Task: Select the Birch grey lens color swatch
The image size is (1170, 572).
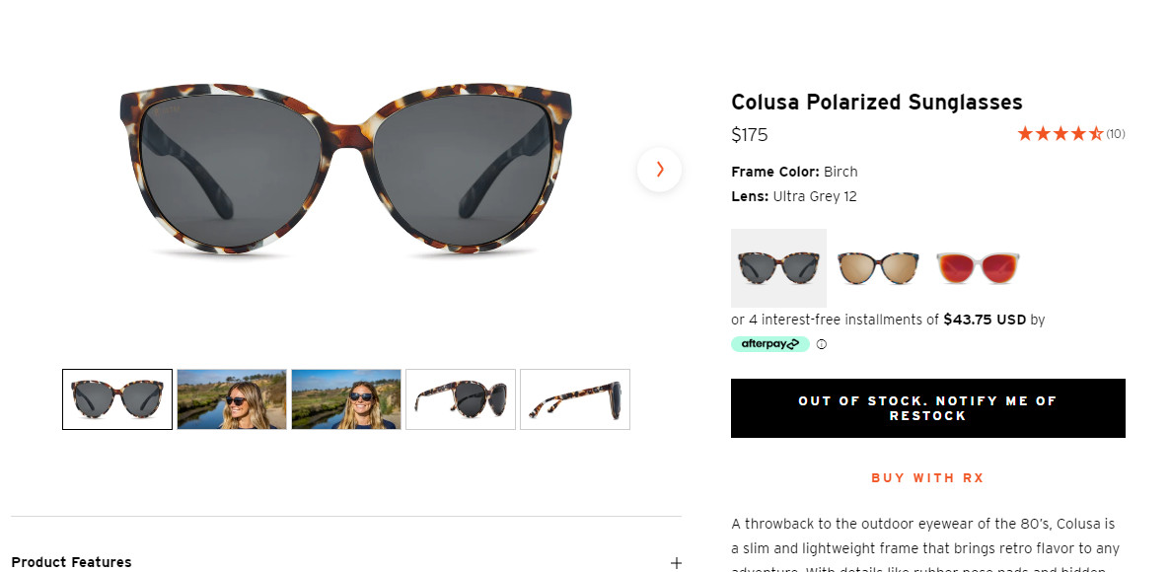Action: click(778, 268)
